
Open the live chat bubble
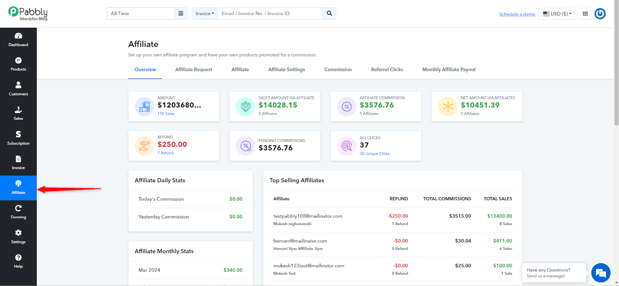(601, 273)
